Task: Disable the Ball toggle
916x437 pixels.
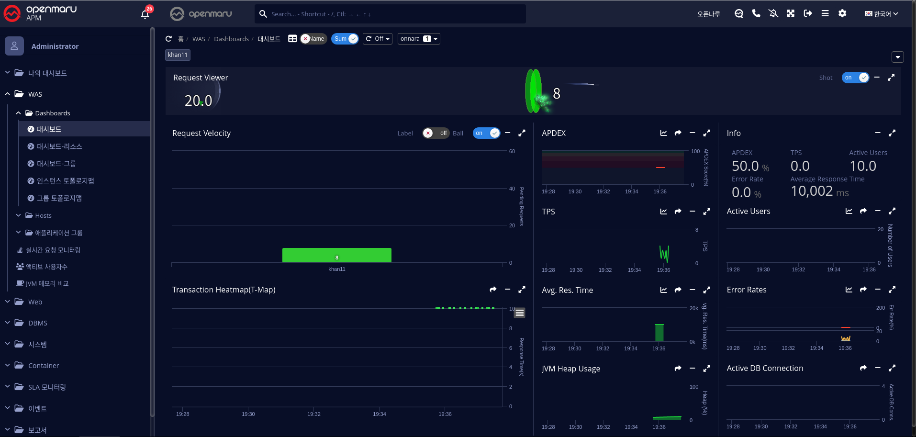Action: [x=486, y=133]
